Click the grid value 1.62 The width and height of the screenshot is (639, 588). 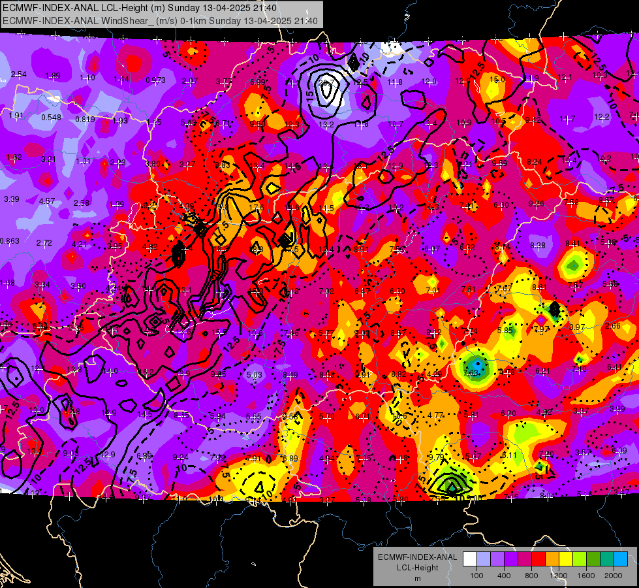click(14, 157)
